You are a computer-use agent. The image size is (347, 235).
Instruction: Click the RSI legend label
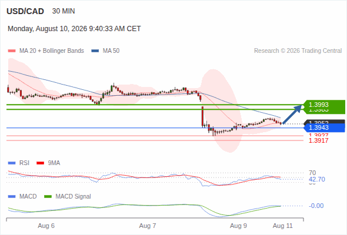(24, 163)
